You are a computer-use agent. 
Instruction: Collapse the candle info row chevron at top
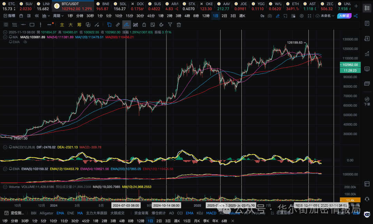click(5, 32)
